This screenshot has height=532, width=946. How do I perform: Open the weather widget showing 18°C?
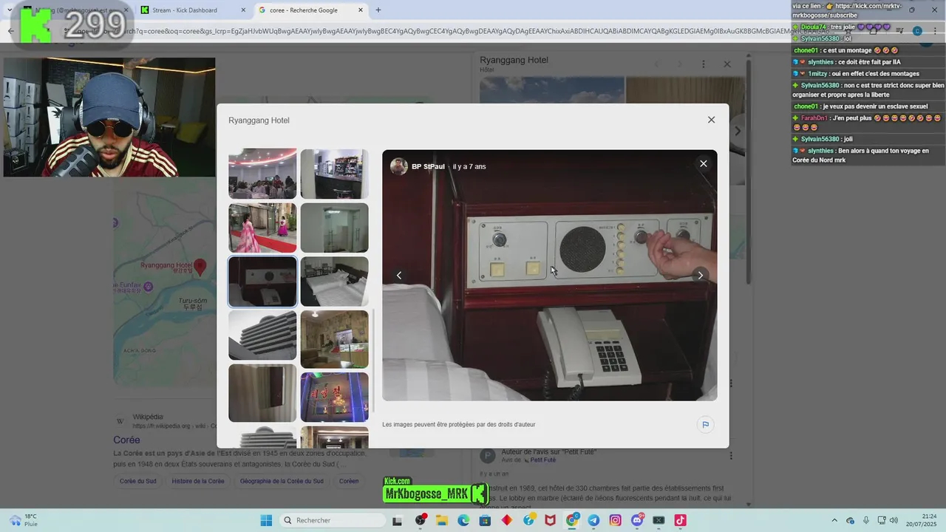(x=22, y=520)
